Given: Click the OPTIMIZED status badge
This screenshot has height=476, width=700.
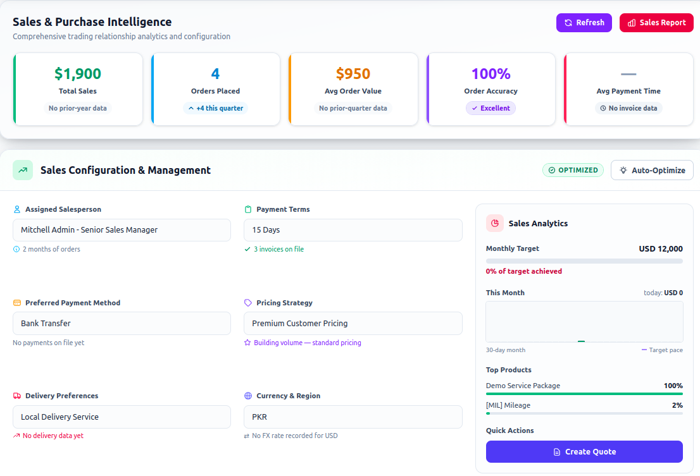Looking at the screenshot, I should (573, 170).
